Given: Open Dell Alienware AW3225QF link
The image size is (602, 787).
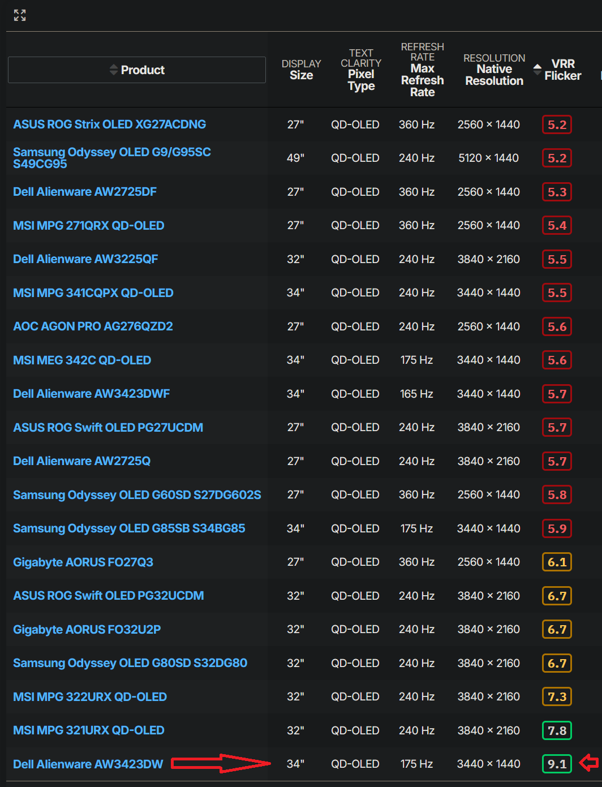Looking at the screenshot, I should click(x=85, y=259).
